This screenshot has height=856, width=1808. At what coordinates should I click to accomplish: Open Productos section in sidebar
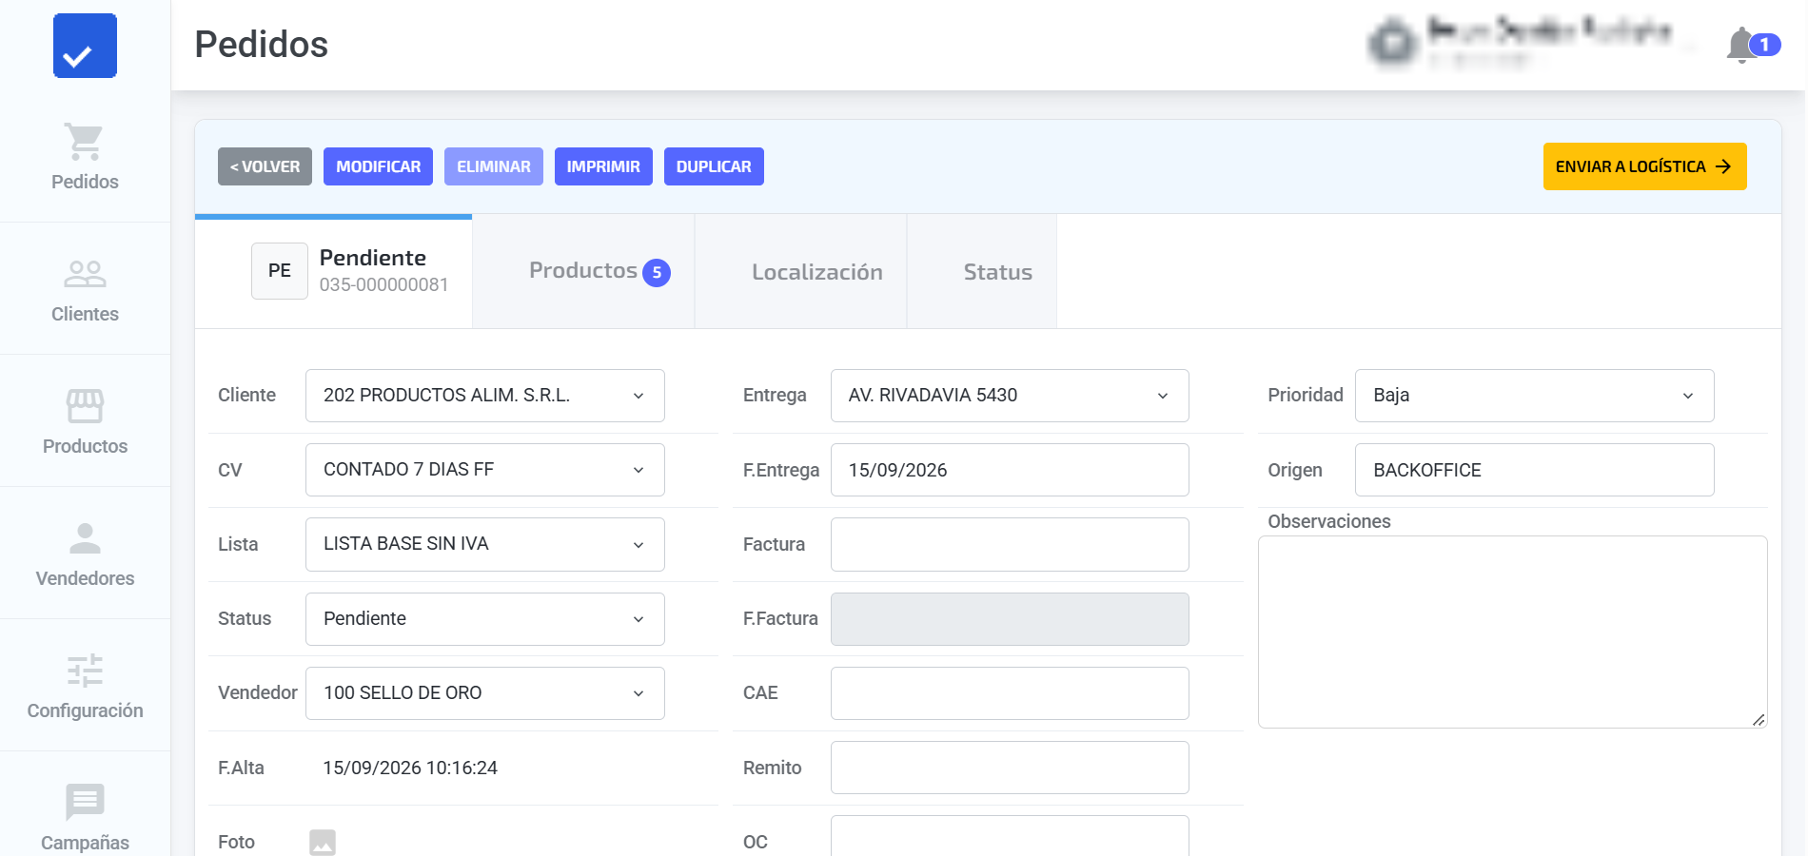click(x=85, y=421)
